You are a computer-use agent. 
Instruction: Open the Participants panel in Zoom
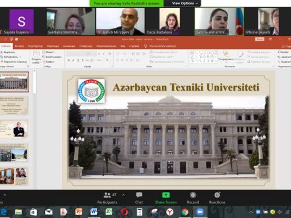pyautogui.click(x=107, y=198)
